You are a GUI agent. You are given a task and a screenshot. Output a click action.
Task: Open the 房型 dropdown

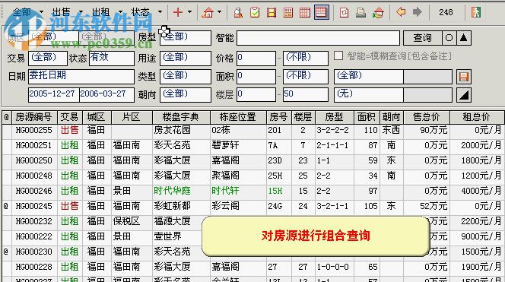186,38
